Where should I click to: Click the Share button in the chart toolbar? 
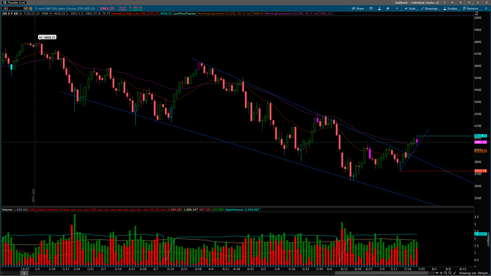(358, 9)
